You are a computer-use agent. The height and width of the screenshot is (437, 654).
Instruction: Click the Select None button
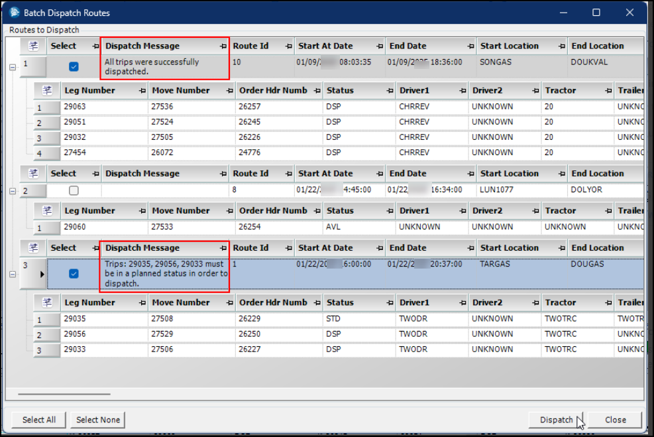(98, 420)
